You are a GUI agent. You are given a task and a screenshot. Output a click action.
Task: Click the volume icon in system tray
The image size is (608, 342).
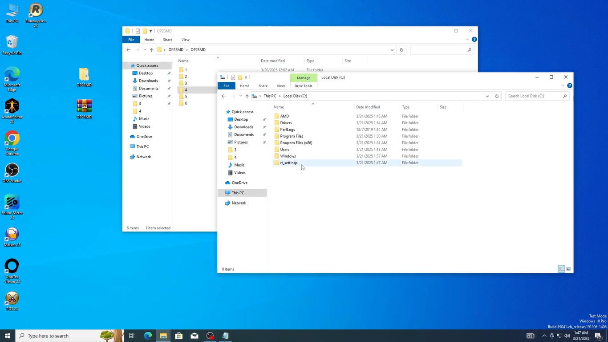(x=567, y=336)
